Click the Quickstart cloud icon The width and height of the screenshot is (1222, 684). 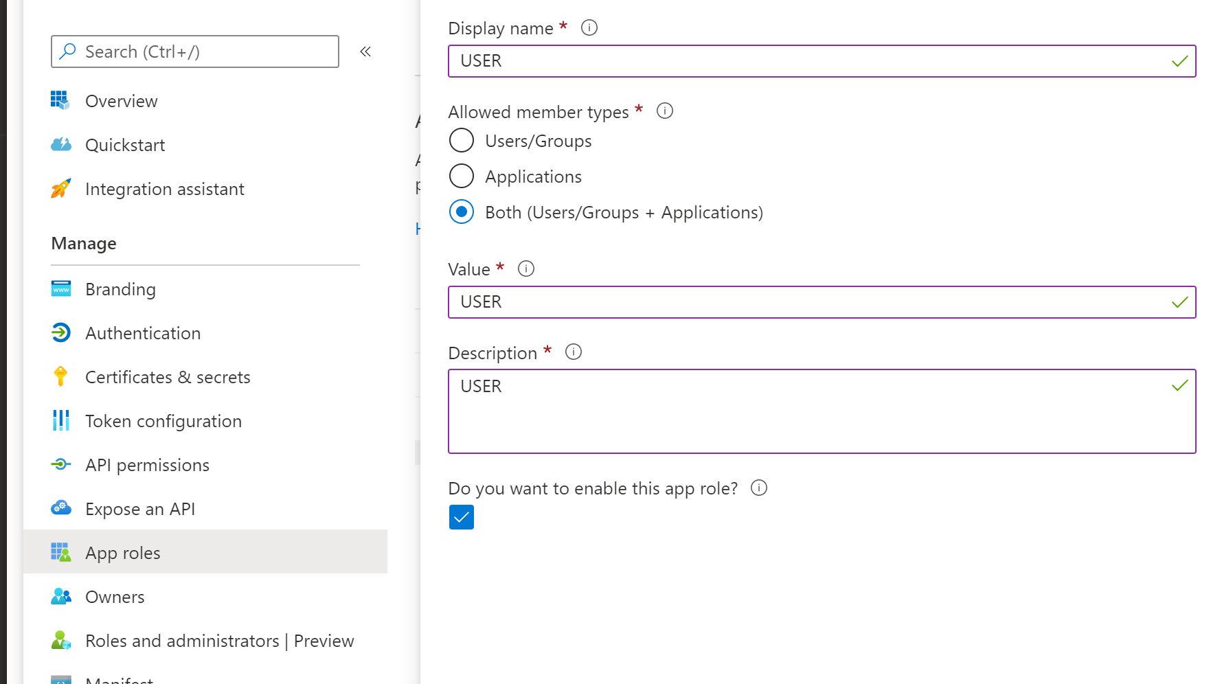pyautogui.click(x=60, y=144)
